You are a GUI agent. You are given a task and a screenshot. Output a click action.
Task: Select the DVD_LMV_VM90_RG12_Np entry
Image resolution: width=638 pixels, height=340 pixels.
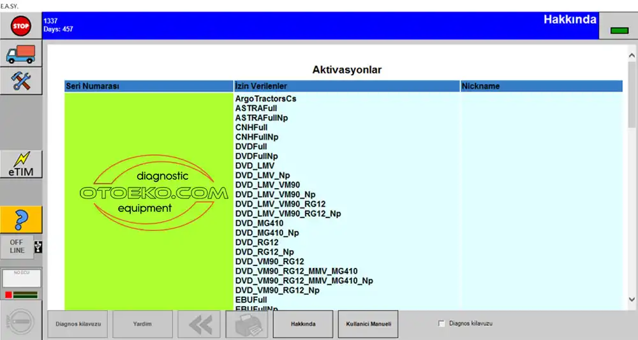tap(288, 214)
